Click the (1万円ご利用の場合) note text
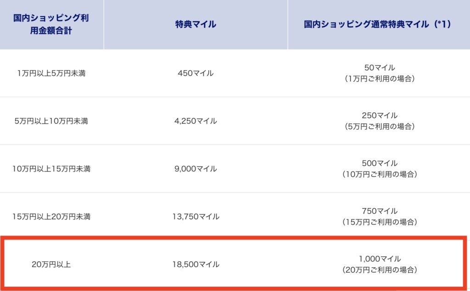 pos(379,79)
